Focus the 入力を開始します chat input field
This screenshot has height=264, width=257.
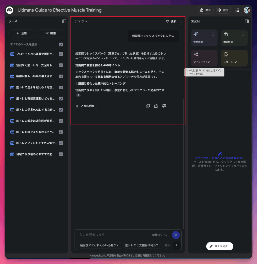pyautogui.click(x=114, y=235)
